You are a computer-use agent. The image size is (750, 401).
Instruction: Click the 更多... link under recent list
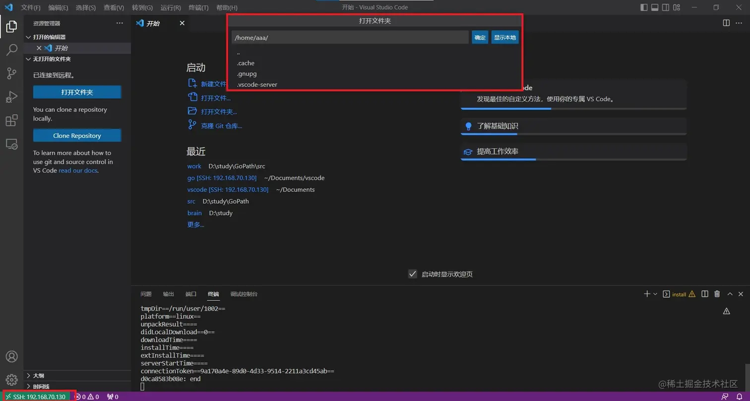(x=195, y=225)
